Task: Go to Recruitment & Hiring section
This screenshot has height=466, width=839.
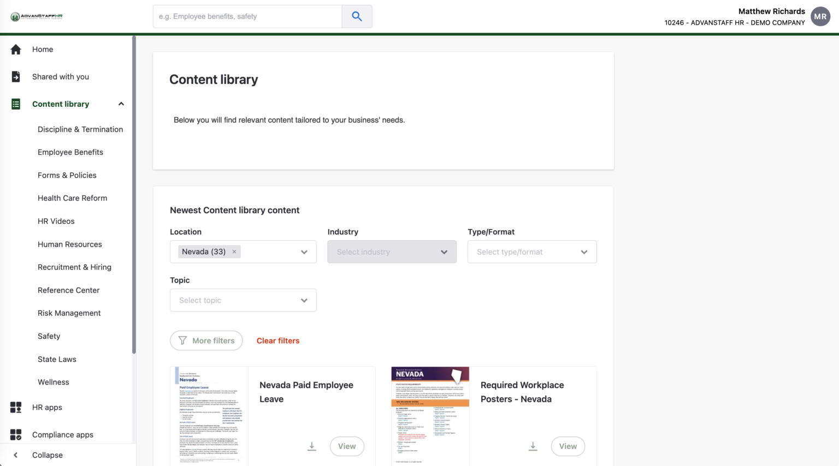Action: [74, 267]
